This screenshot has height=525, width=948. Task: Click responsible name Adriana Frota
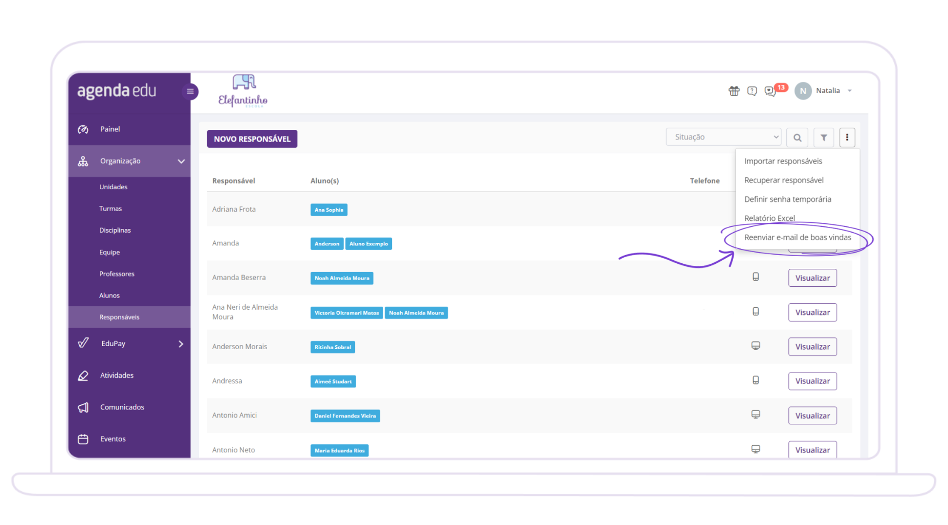click(234, 209)
